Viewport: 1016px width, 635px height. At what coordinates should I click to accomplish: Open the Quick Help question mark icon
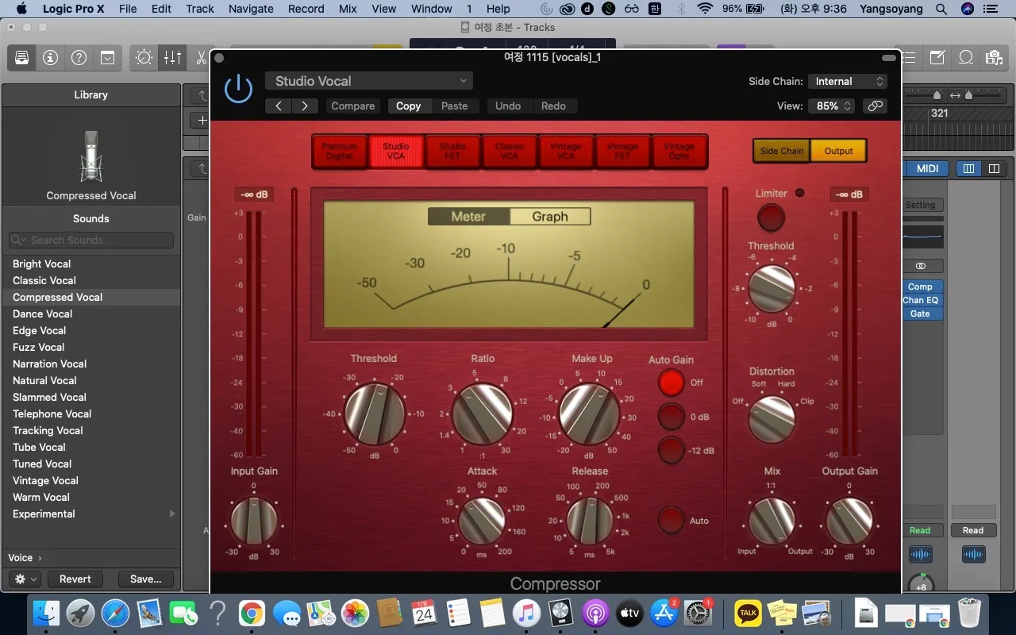[79, 58]
